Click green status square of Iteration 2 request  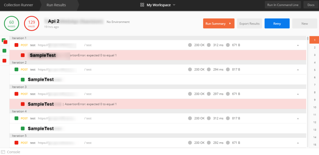(17, 69)
